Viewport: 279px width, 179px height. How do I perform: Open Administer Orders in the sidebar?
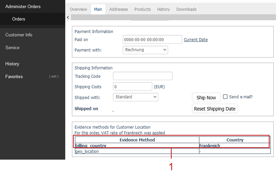[x=23, y=6]
